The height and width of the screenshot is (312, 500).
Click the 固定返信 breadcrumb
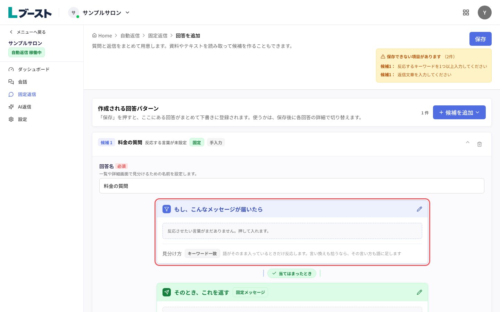[x=158, y=36]
